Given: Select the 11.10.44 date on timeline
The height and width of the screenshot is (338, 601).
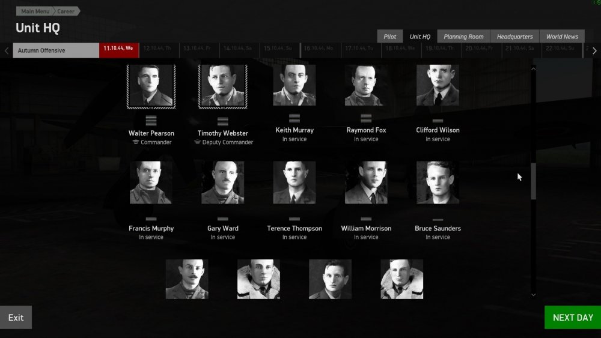Looking at the screenshot, I should 118,49.
